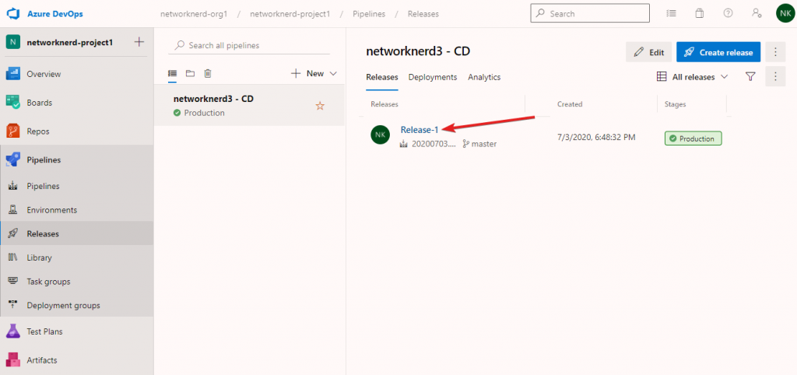Click the created date 7/3/2020, 6:48:32 PM

(x=596, y=137)
